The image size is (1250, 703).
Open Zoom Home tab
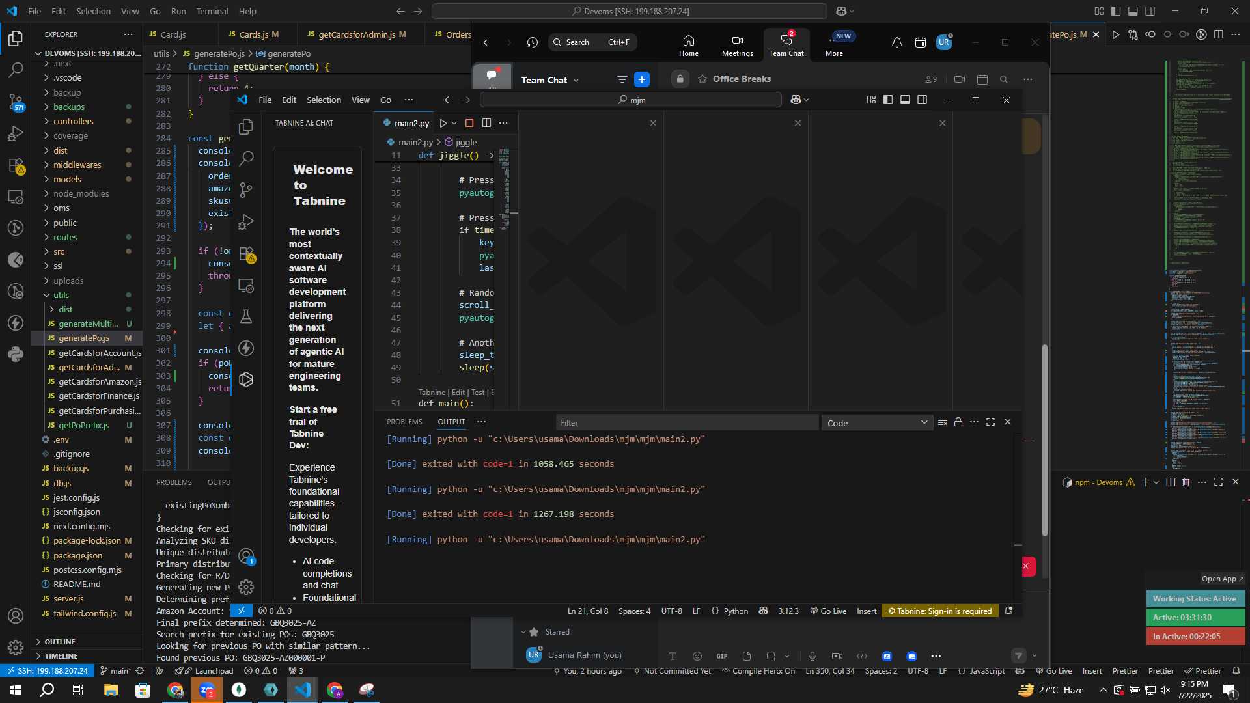(689, 46)
